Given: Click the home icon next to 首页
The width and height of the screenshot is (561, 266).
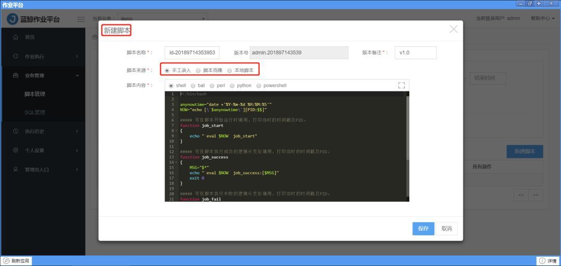Looking at the screenshot, I should [16, 37].
